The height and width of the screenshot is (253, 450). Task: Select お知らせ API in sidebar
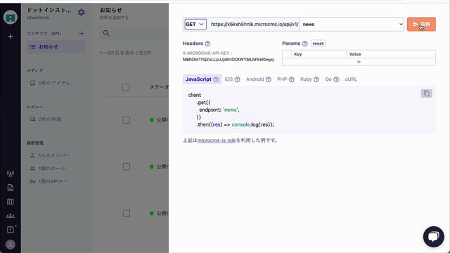click(56, 47)
